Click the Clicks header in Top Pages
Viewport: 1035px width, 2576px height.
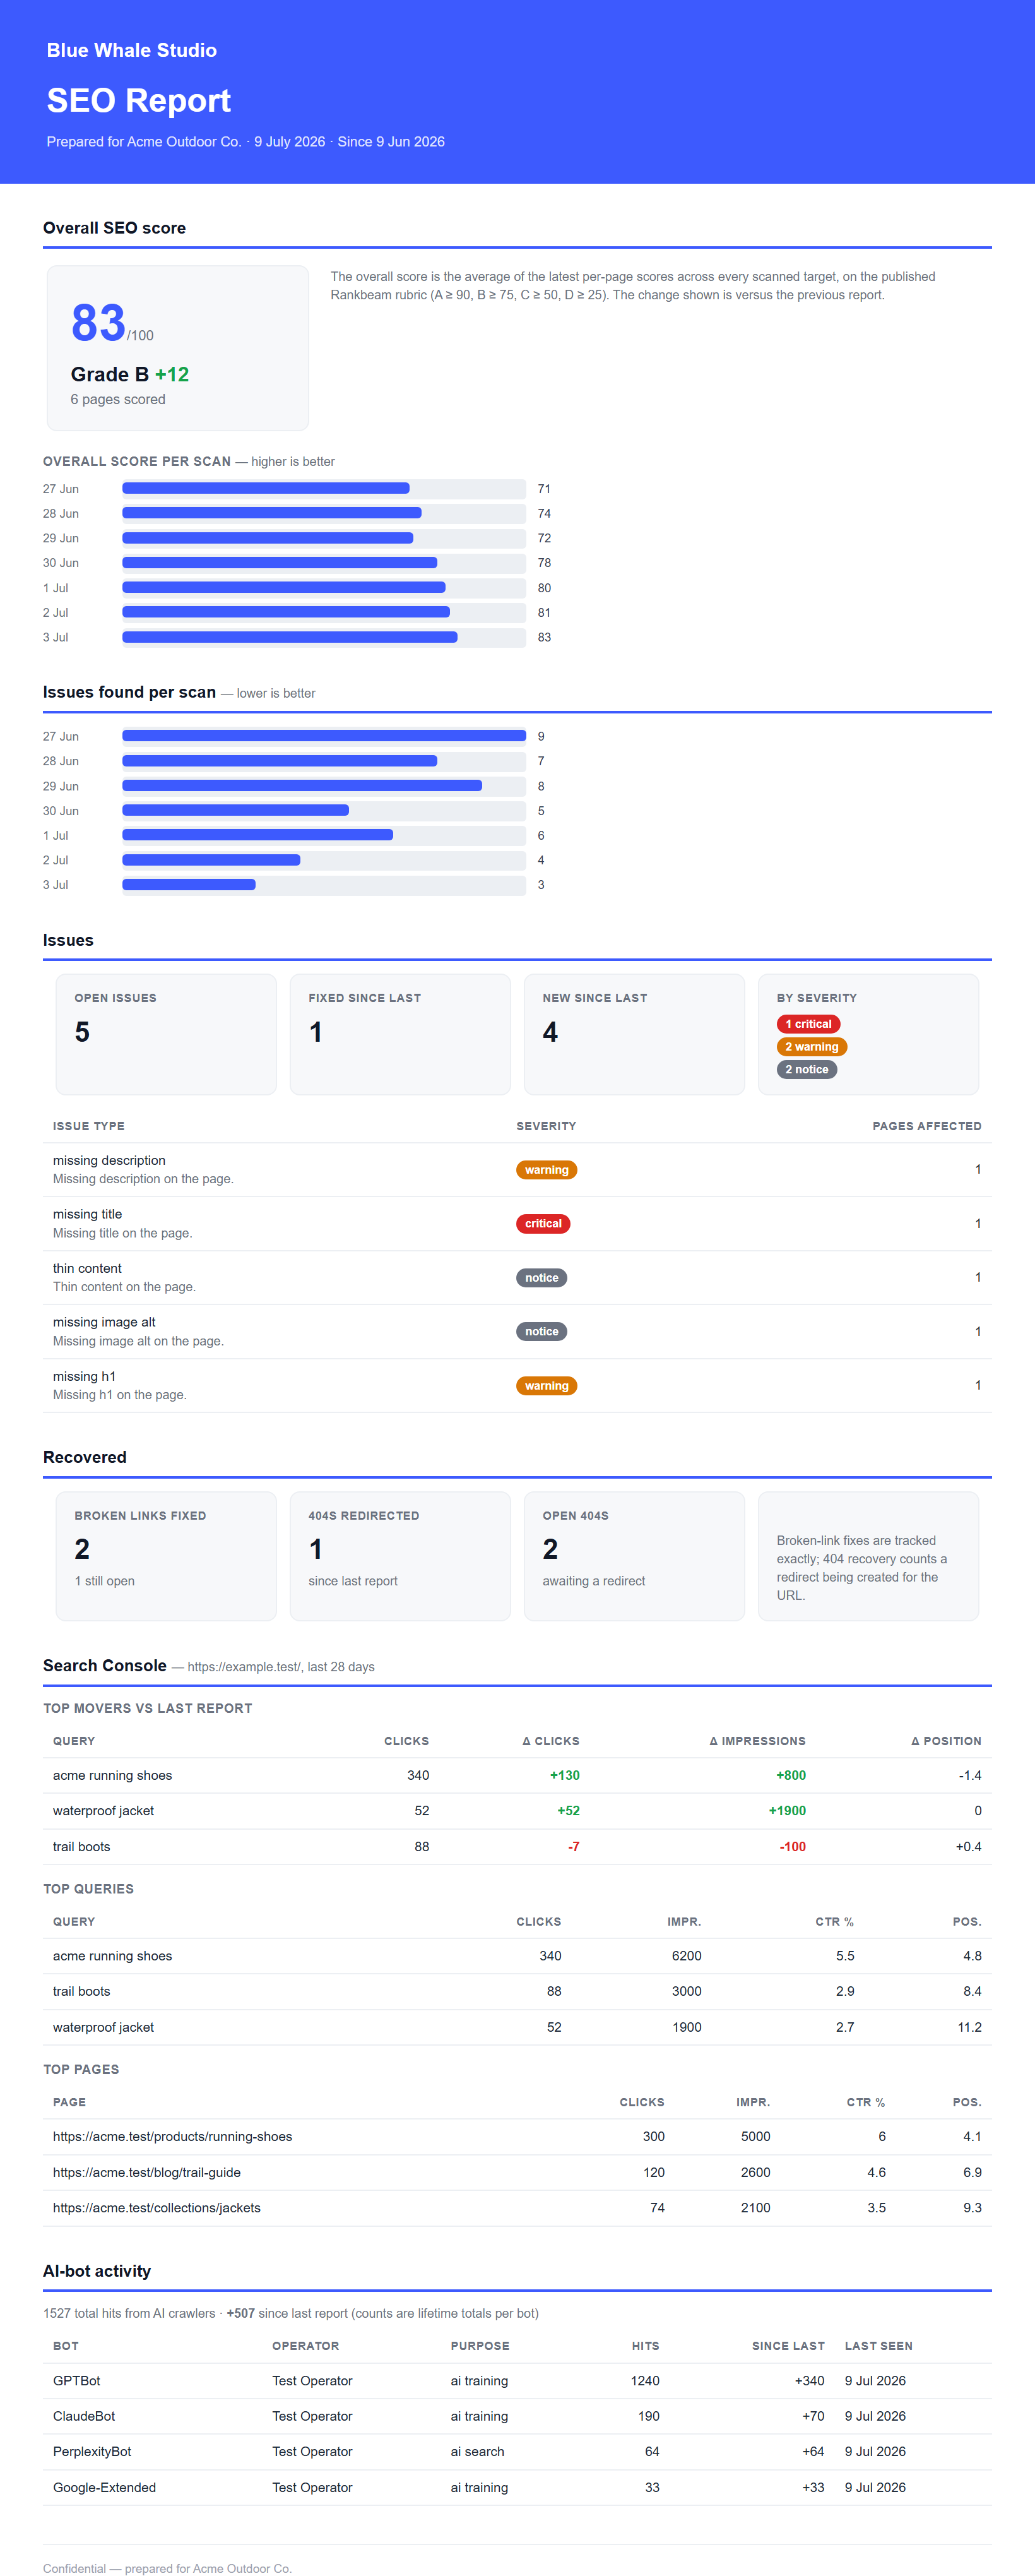pos(642,2102)
